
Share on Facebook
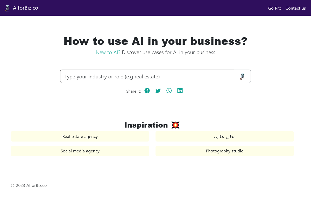click(147, 91)
